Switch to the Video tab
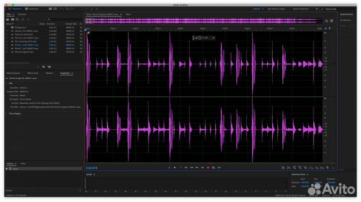The width and height of the screenshot is (361, 202). pyautogui.click(x=23, y=163)
